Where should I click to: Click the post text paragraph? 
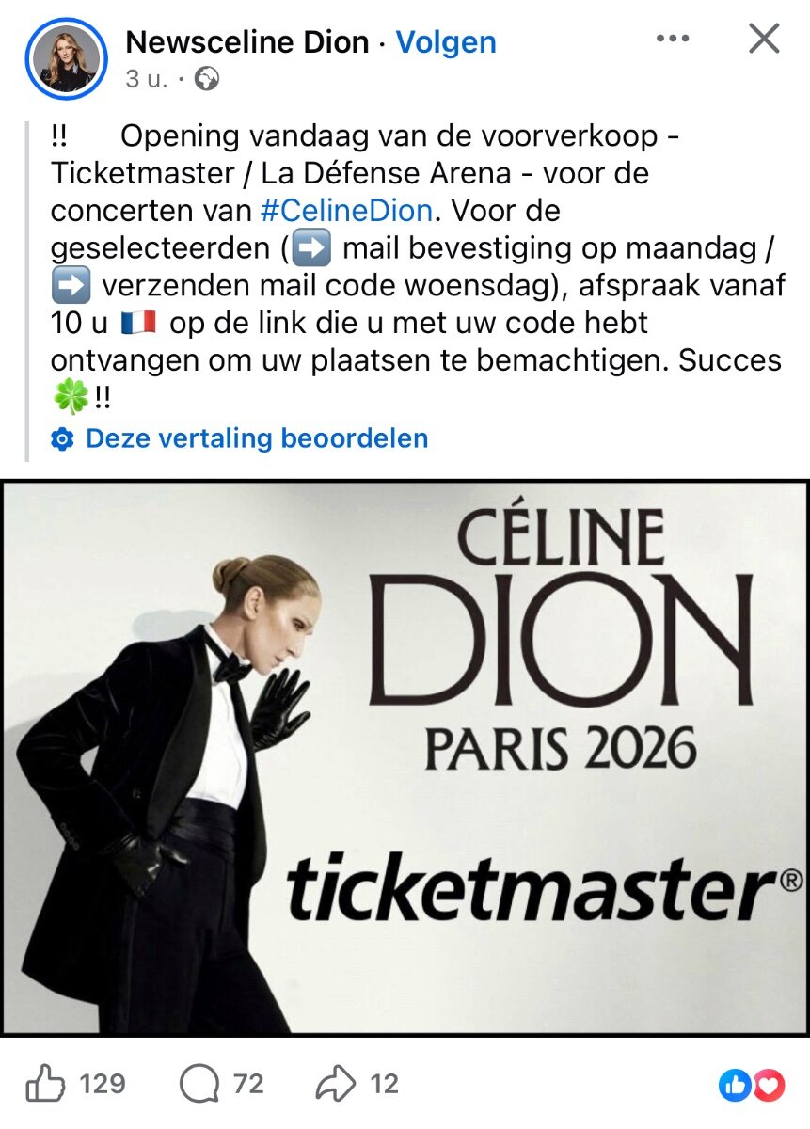tap(418, 267)
